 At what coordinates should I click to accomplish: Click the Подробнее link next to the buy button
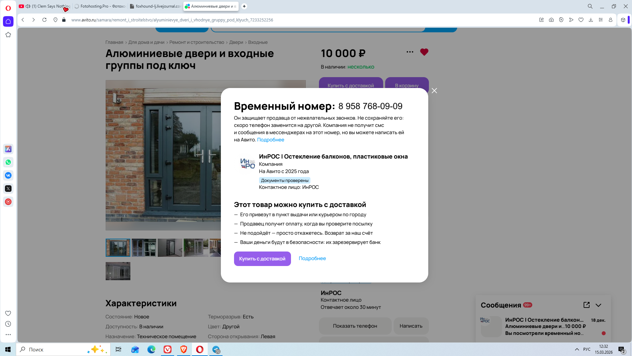[x=312, y=258]
